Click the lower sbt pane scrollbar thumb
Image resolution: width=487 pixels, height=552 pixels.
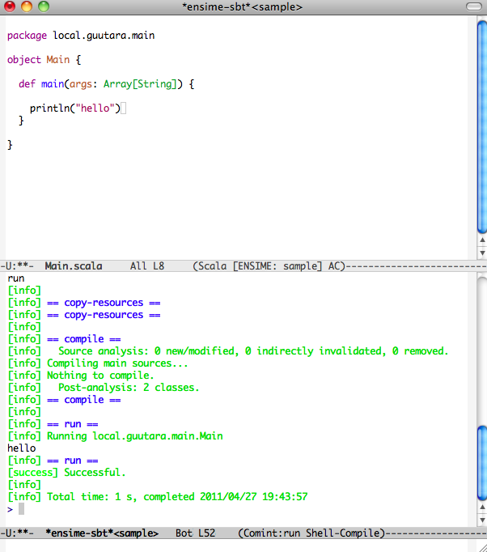[x=482, y=463]
